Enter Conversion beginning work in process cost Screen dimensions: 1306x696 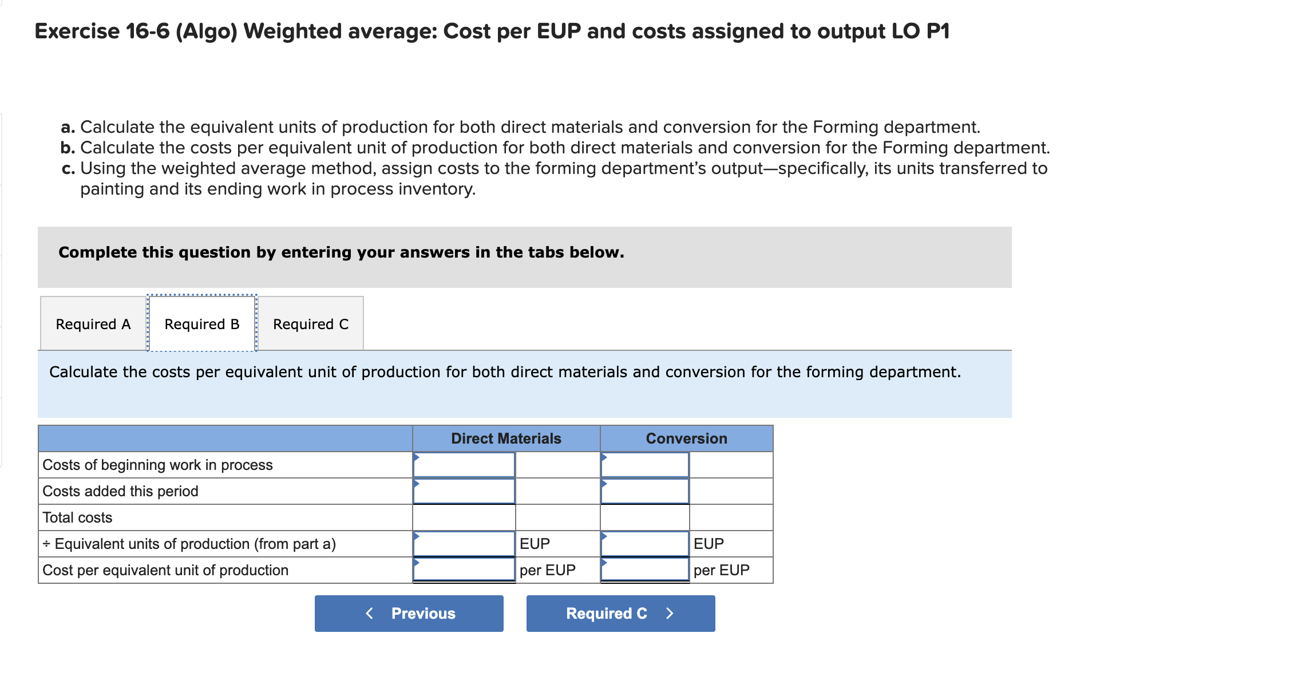pos(645,465)
